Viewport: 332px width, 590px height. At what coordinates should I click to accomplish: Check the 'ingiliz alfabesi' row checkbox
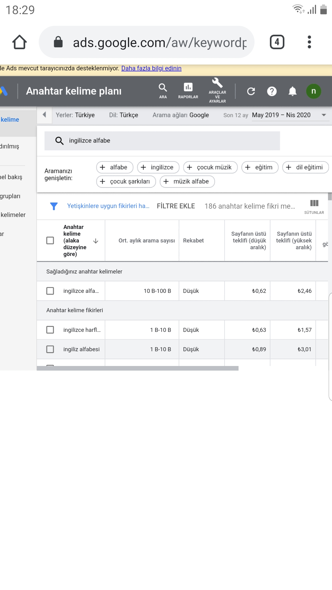point(50,349)
